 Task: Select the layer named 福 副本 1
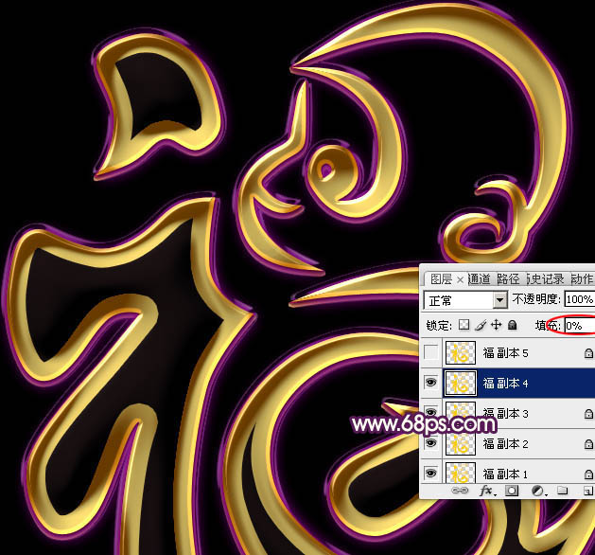pyautogui.click(x=505, y=474)
